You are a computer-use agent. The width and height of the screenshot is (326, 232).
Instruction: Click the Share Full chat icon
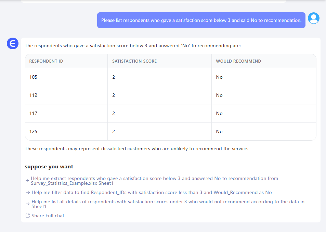pyautogui.click(x=28, y=216)
